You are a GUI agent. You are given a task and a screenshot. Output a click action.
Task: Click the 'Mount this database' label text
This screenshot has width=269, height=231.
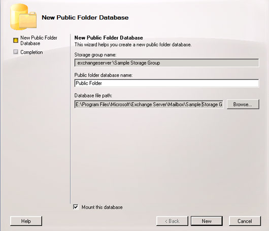tap(102, 207)
